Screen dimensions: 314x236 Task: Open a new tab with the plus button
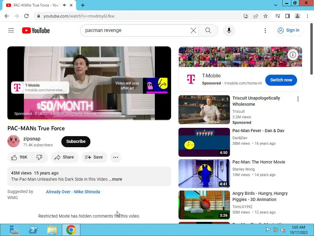(83, 5)
